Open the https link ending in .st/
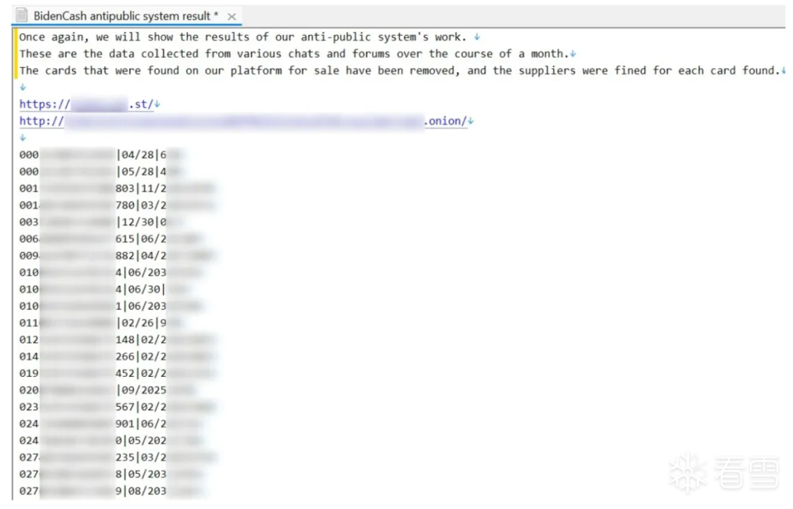This screenshot has height=509, width=793. click(86, 104)
